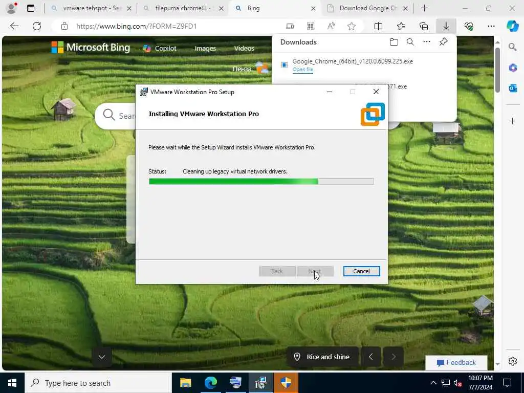Open sidebar settings gear icon
The image size is (524, 393).
pyautogui.click(x=513, y=361)
